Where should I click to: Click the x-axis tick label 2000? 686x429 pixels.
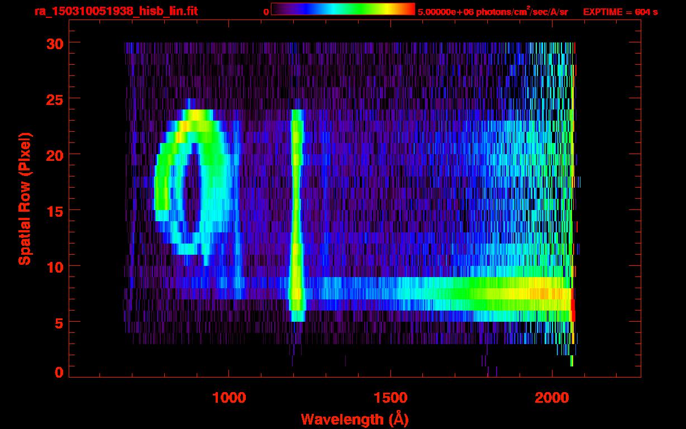point(552,398)
